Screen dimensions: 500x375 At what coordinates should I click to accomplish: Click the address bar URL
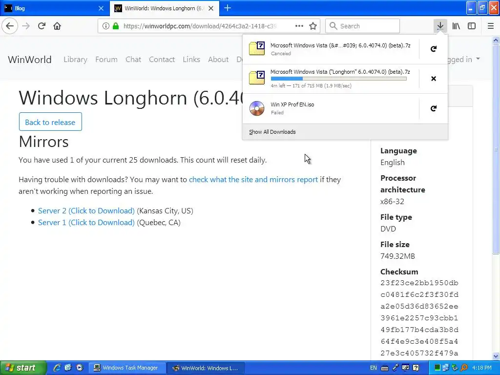pyautogui.click(x=200, y=26)
